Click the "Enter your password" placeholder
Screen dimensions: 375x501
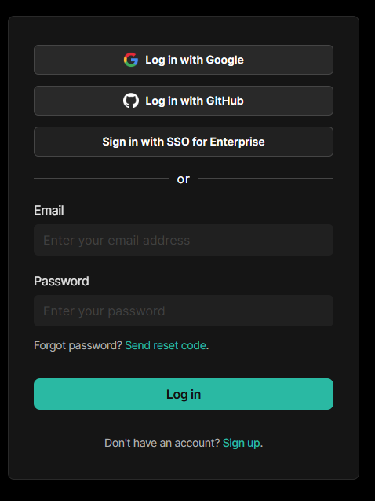(x=104, y=311)
